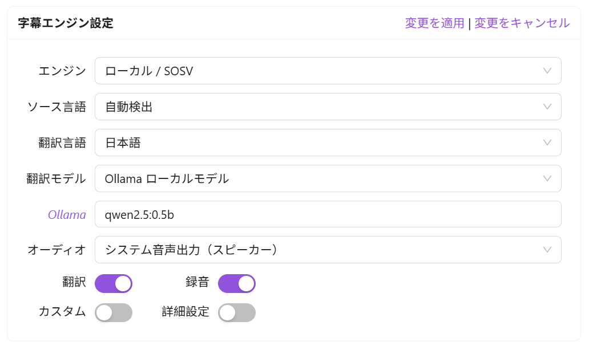Click chevron icon in エンジン dropdown

(x=547, y=71)
